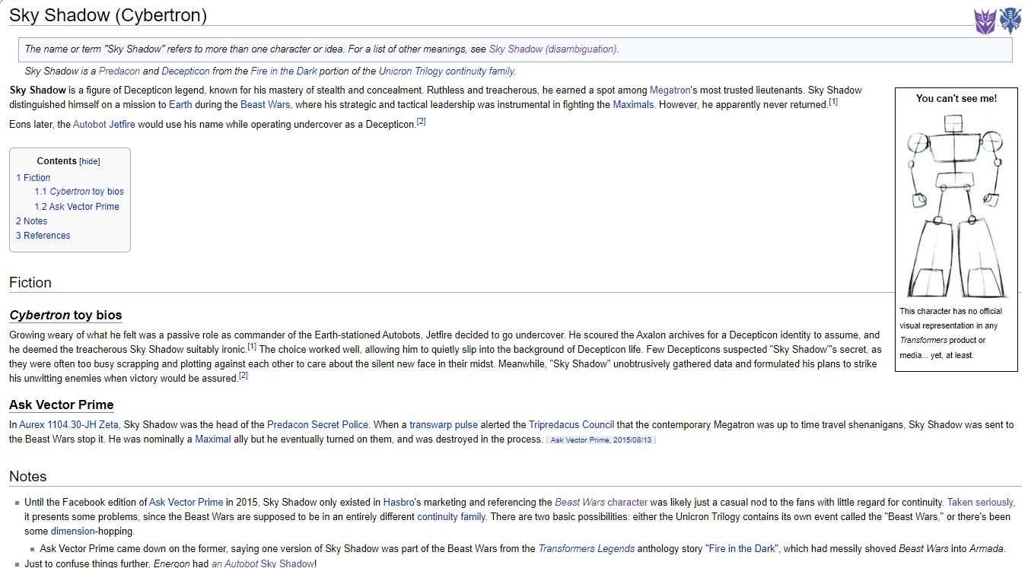Jump to 1 Fiction in Contents
The image size is (1028, 568).
coord(33,177)
